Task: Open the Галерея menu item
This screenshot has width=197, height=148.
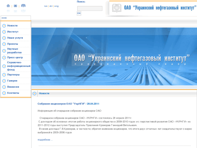Action: pos(12,81)
